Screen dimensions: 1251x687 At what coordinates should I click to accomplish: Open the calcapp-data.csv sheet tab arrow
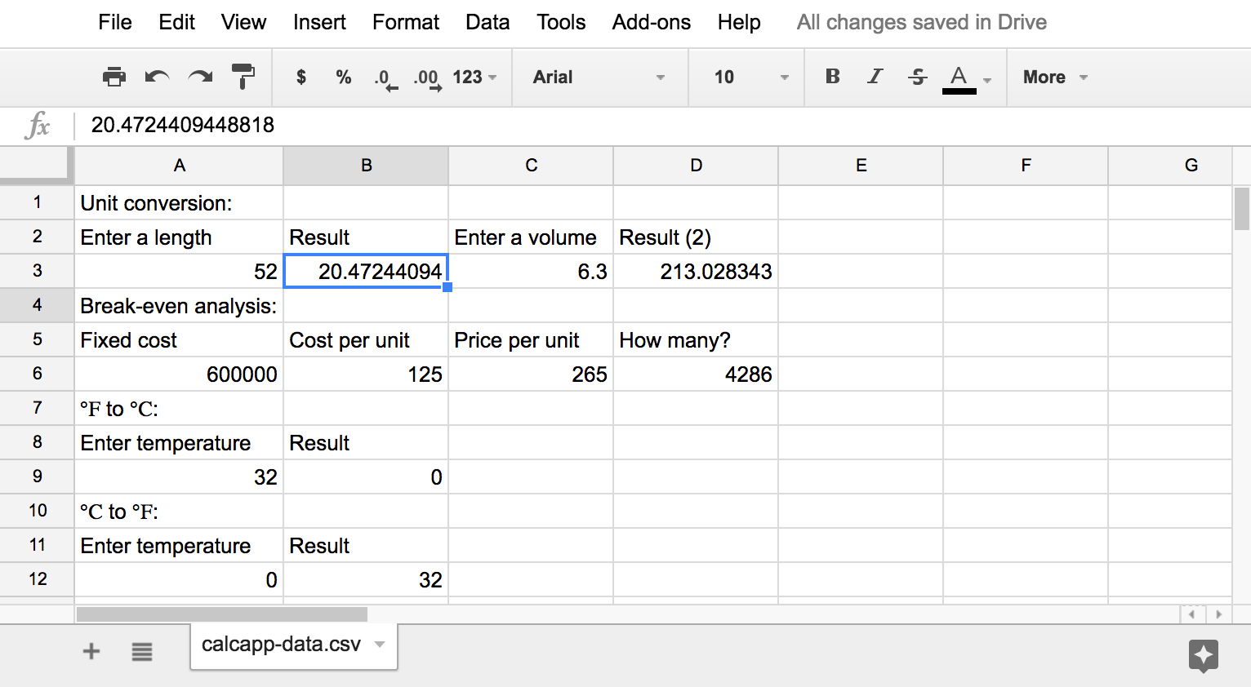point(380,644)
